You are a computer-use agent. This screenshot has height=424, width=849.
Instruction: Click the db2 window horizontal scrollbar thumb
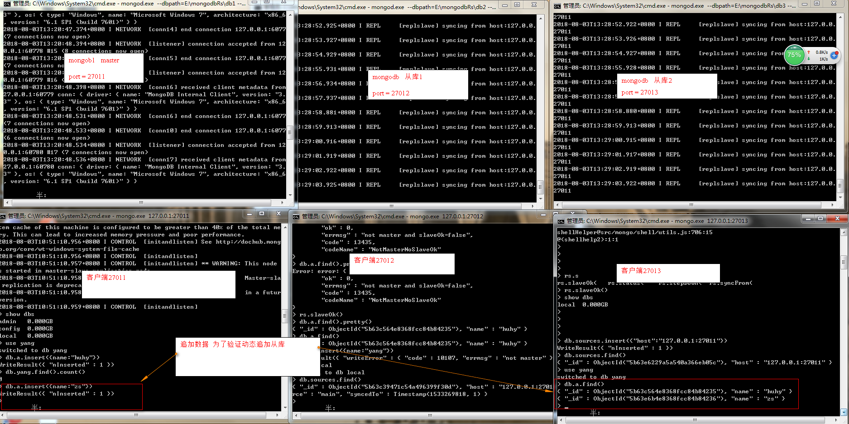(x=392, y=206)
